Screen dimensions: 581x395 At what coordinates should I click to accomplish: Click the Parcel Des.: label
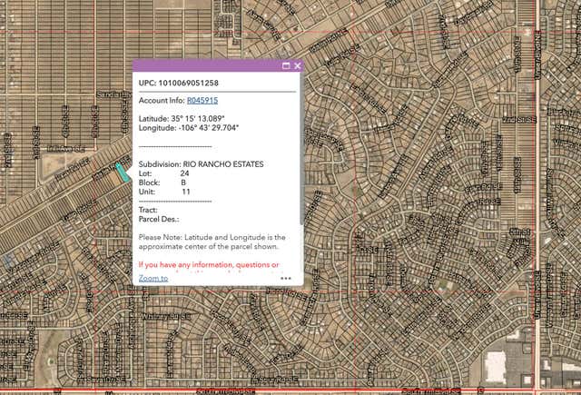coord(159,220)
